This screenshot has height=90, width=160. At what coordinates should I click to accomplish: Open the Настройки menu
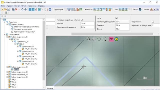(32, 6)
